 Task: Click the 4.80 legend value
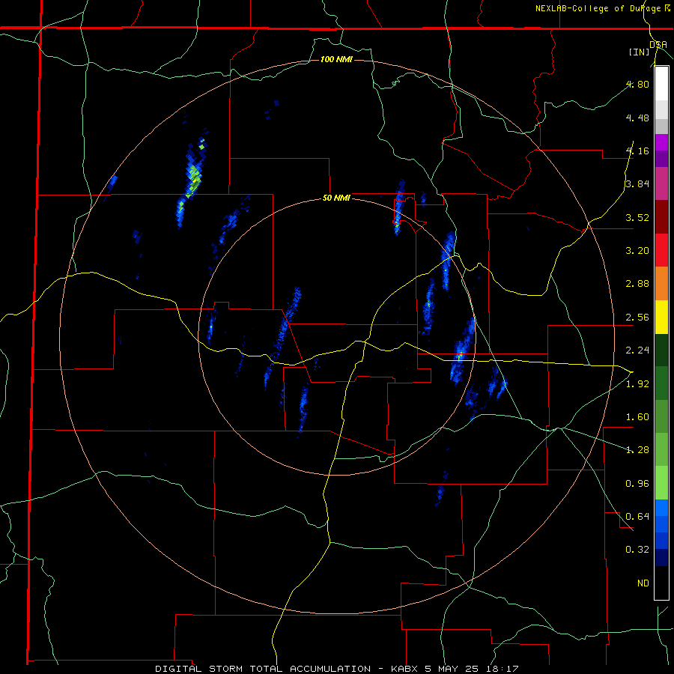click(x=637, y=84)
